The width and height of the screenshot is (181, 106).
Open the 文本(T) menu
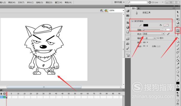tap(21, 2)
